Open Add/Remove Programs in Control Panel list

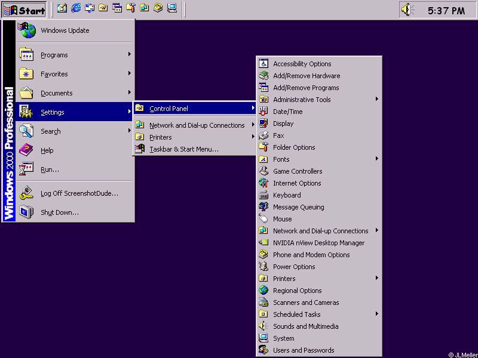(319, 88)
